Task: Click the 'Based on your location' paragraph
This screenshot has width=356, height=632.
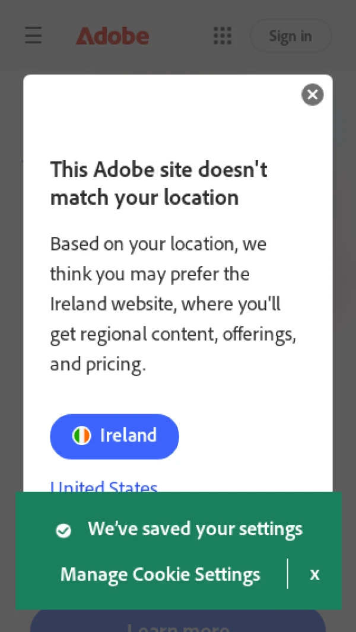Action: (173, 304)
